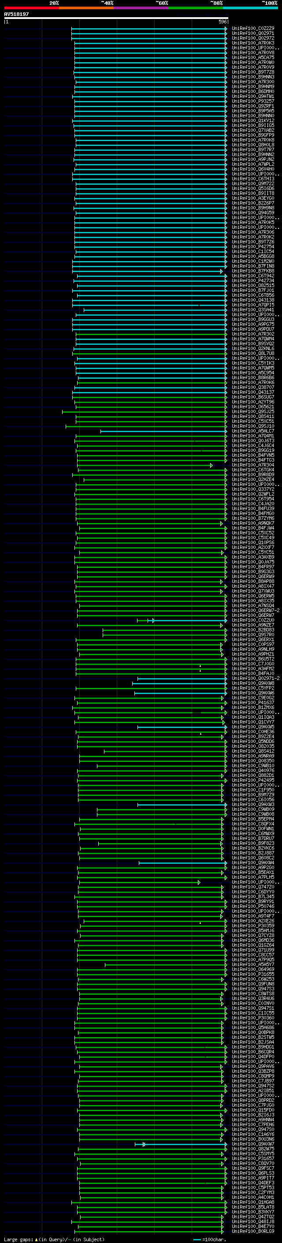Select hit label UniRef100_Q40976
Screen dimensions: 282x1243
[x=253, y=771]
